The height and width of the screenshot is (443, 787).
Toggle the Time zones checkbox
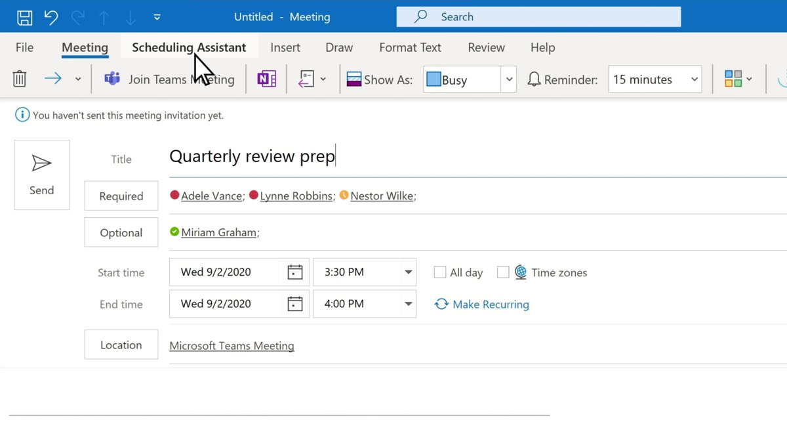(503, 272)
